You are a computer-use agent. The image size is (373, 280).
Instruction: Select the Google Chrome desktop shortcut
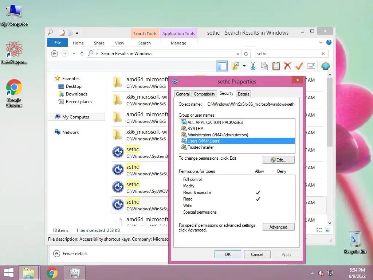[14, 93]
